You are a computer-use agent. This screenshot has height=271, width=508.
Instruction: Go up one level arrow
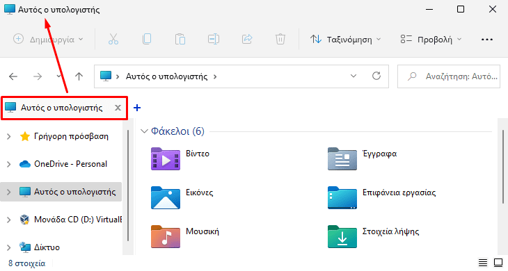(x=79, y=76)
